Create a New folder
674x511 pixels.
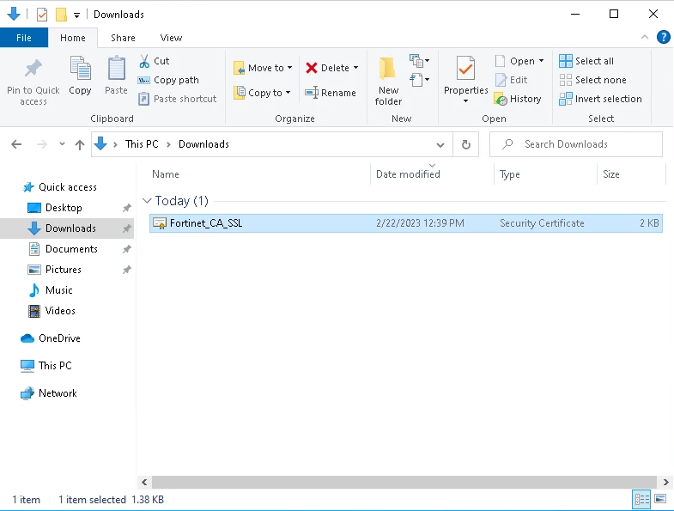[x=388, y=82]
